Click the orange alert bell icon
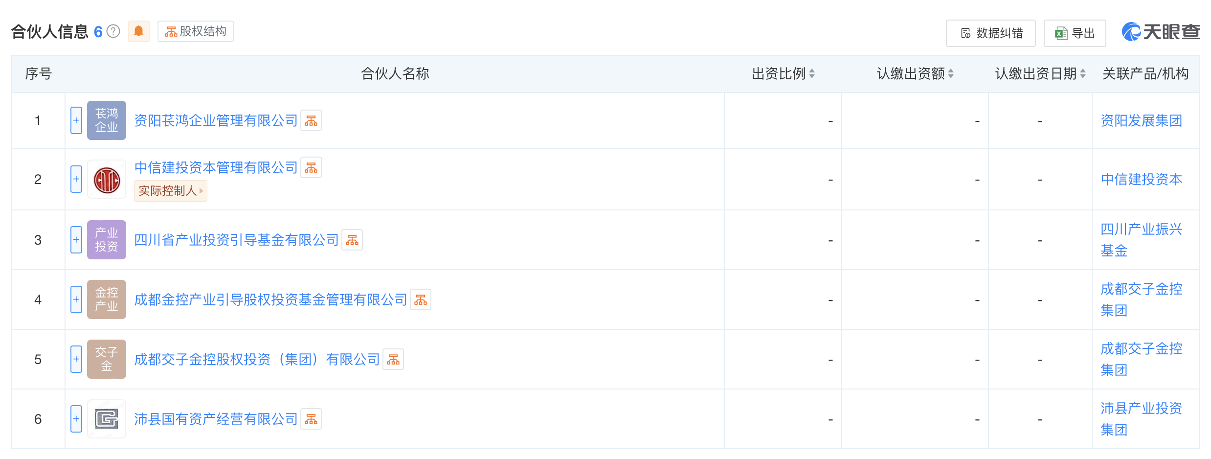Viewport: 1211px width, 459px height. pyautogui.click(x=139, y=31)
